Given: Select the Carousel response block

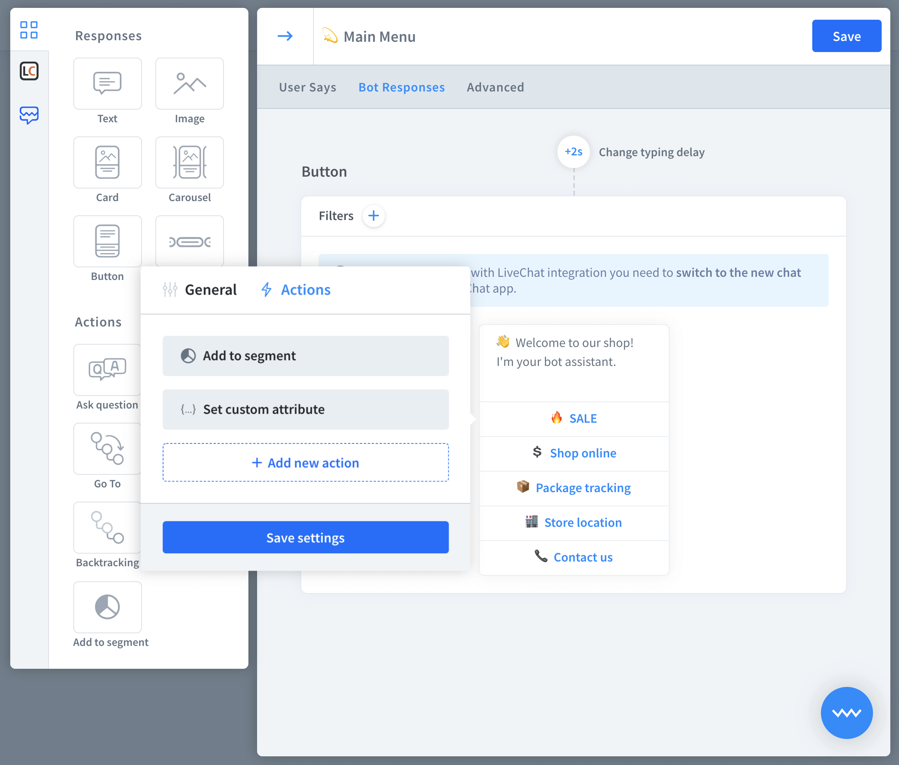Looking at the screenshot, I should (x=190, y=162).
